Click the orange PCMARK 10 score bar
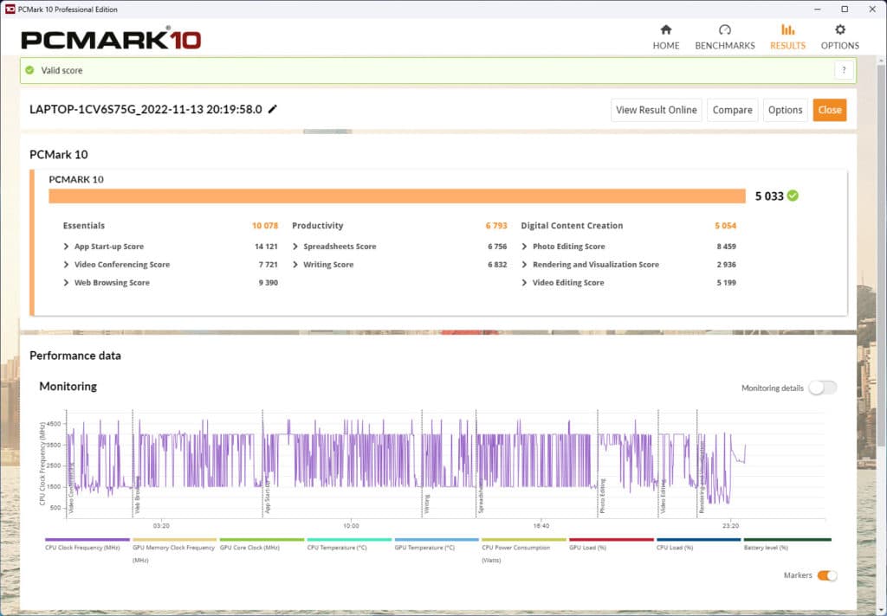 [397, 196]
